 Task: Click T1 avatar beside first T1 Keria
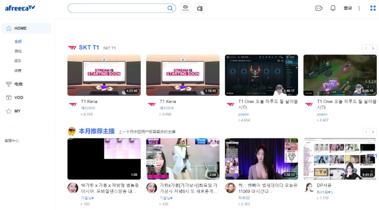73,104
